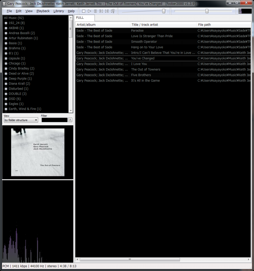
Task: Expand the Chicago node
Action: point(6,64)
